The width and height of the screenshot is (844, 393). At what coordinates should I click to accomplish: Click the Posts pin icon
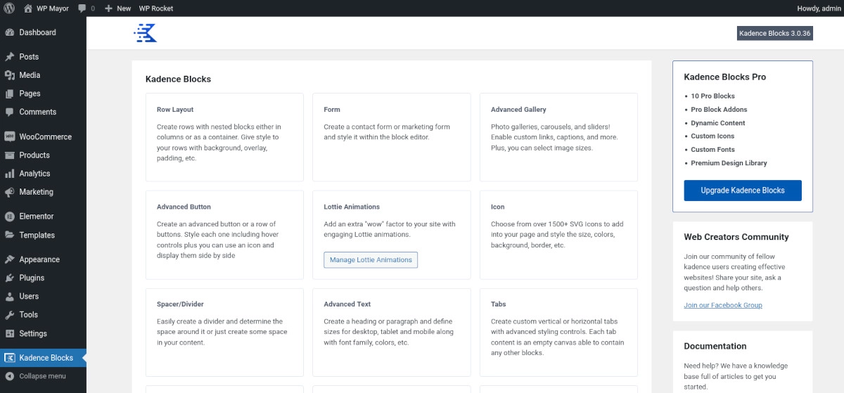coord(10,57)
